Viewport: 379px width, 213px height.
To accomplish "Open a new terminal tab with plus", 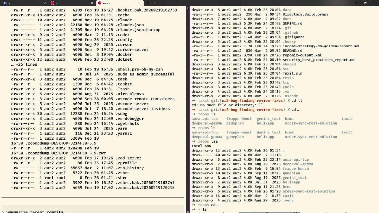I will pyautogui.click(x=148, y=3).
